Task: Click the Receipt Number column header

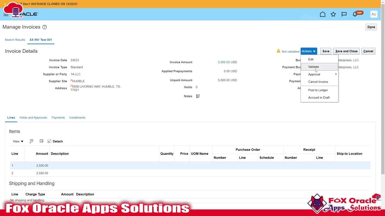Action: tap(291, 157)
